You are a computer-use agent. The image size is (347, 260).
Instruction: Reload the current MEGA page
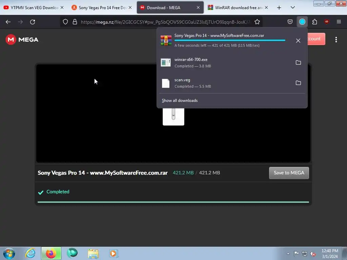tap(33, 22)
